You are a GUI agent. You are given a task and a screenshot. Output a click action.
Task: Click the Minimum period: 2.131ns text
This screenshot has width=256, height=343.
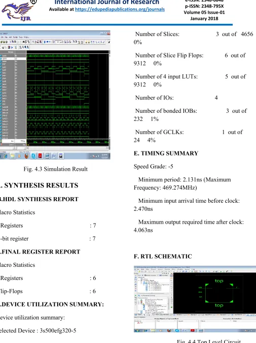pyautogui.click(x=170, y=179)
